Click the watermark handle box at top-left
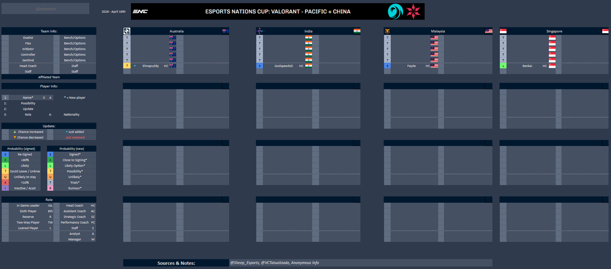 [45, 8]
